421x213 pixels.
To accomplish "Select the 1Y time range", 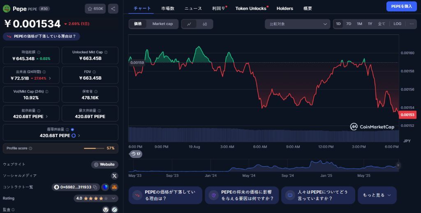I will click(x=370, y=24).
